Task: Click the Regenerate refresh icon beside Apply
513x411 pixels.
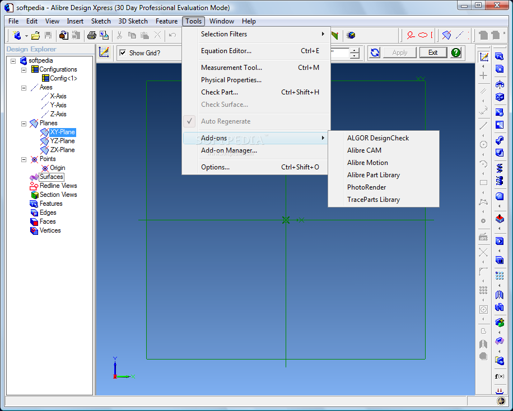Action: (375, 52)
